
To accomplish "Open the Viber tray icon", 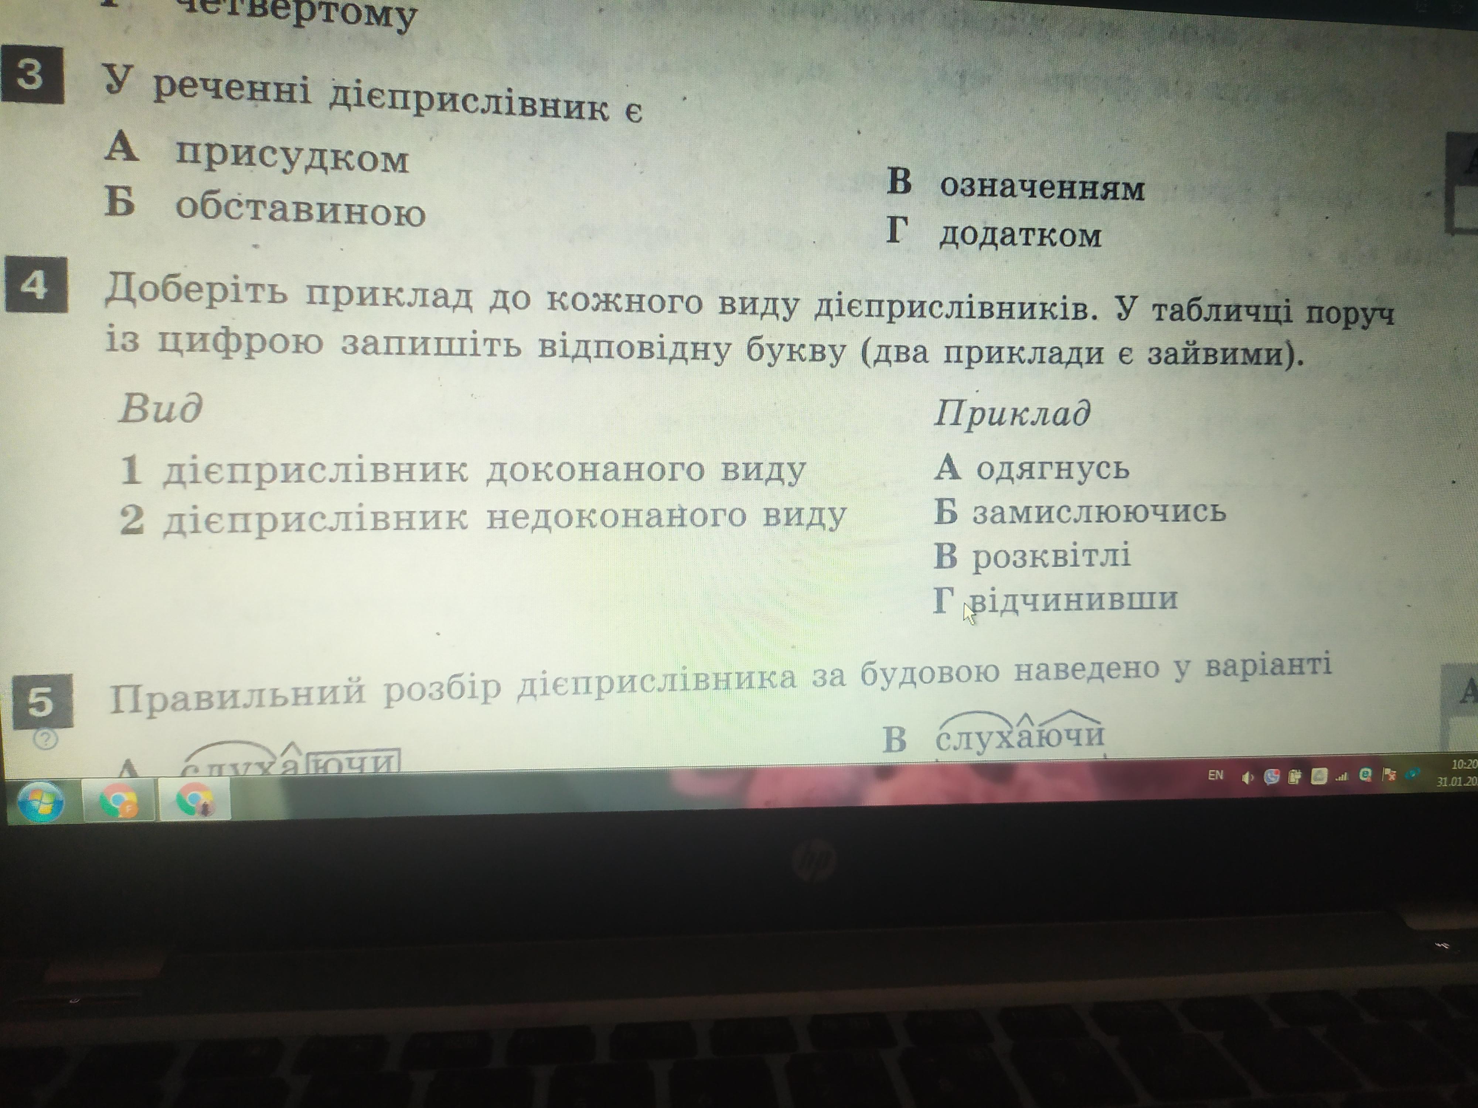I will (1272, 777).
